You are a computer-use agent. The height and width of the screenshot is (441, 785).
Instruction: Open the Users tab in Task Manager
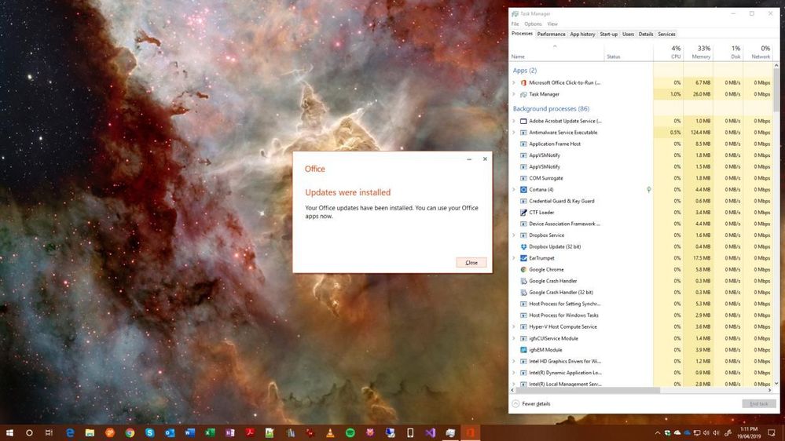point(628,34)
